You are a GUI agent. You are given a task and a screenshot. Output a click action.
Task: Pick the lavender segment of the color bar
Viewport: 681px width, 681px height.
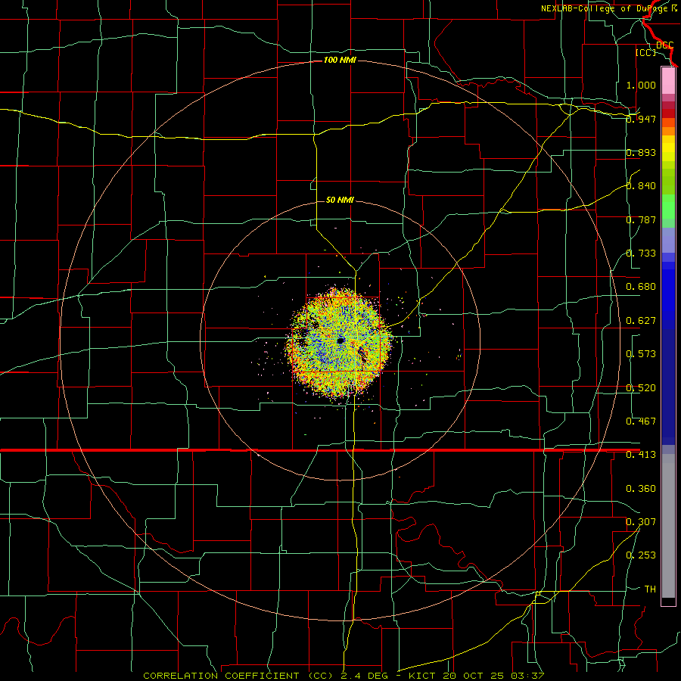(668, 241)
